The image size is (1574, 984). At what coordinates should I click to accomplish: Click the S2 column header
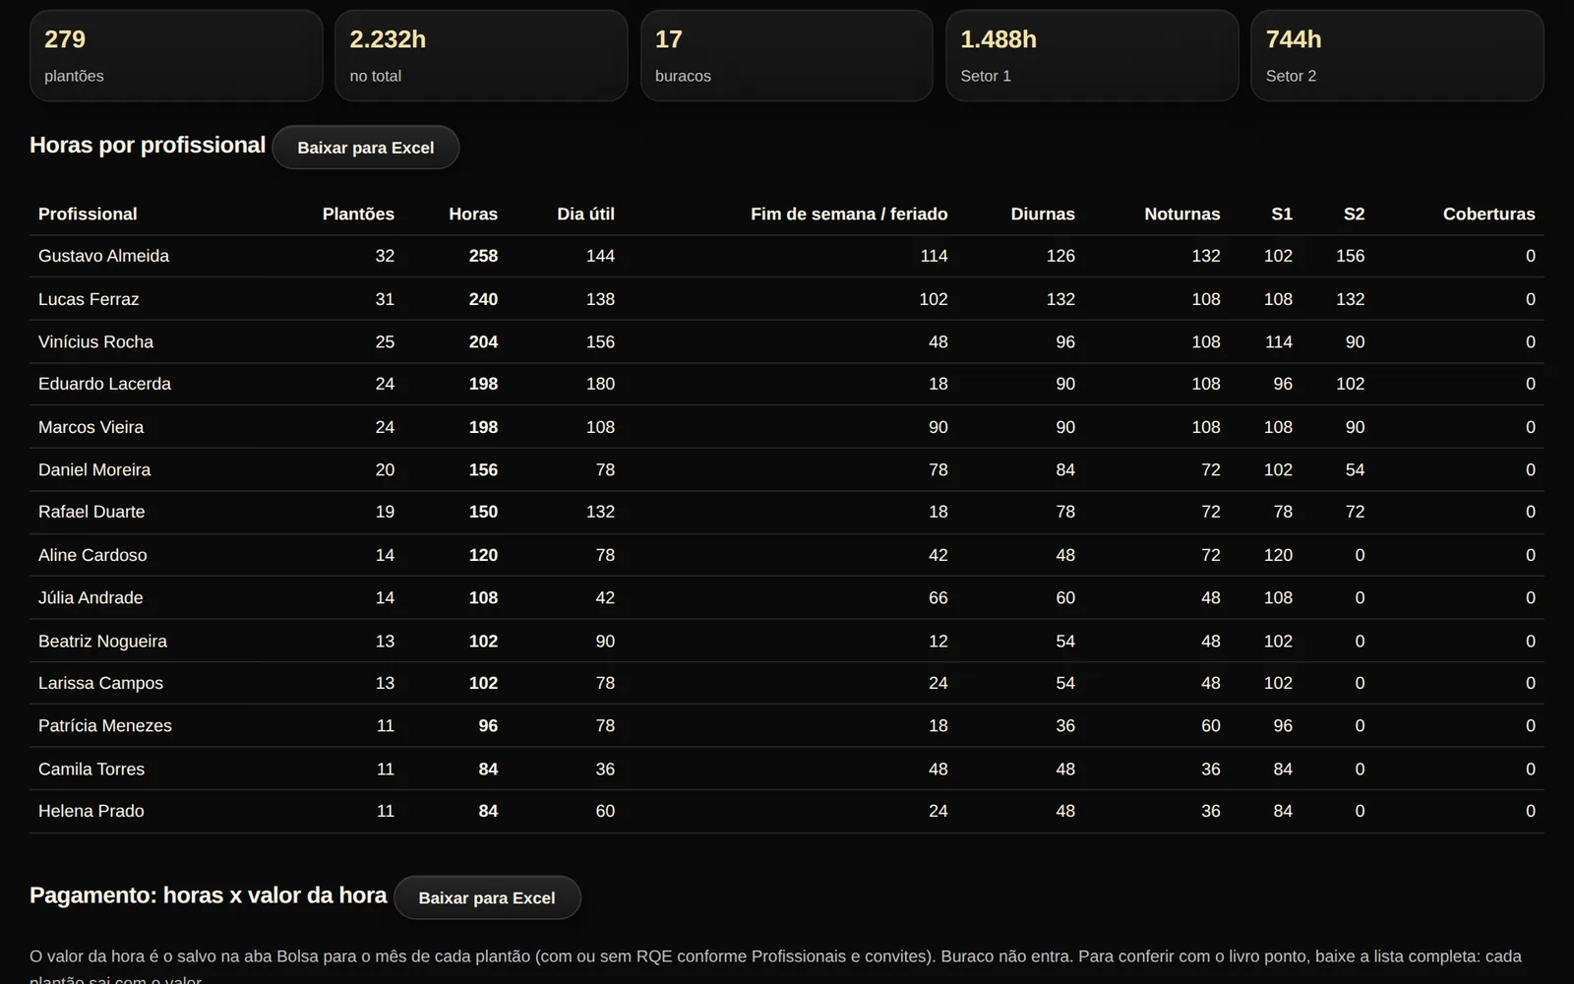click(1354, 214)
